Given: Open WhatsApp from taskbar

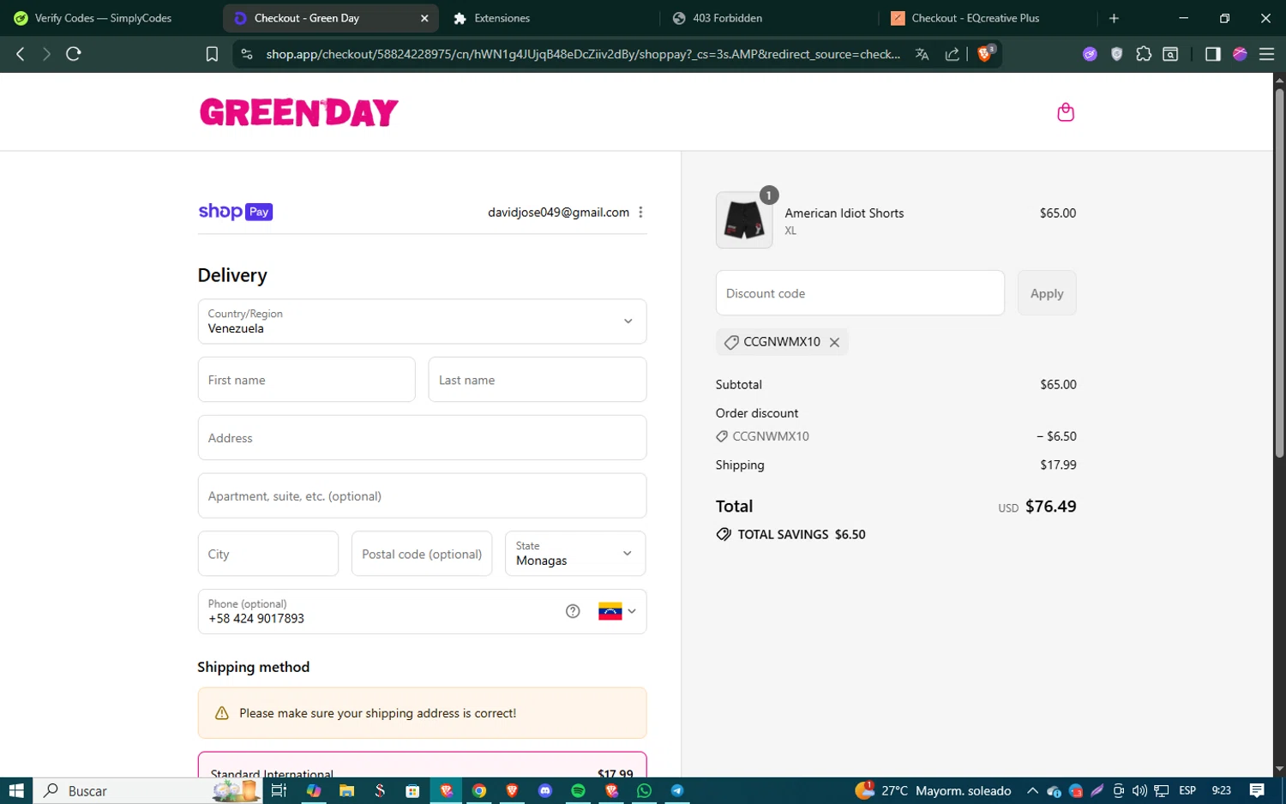Looking at the screenshot, I should 644,790.
